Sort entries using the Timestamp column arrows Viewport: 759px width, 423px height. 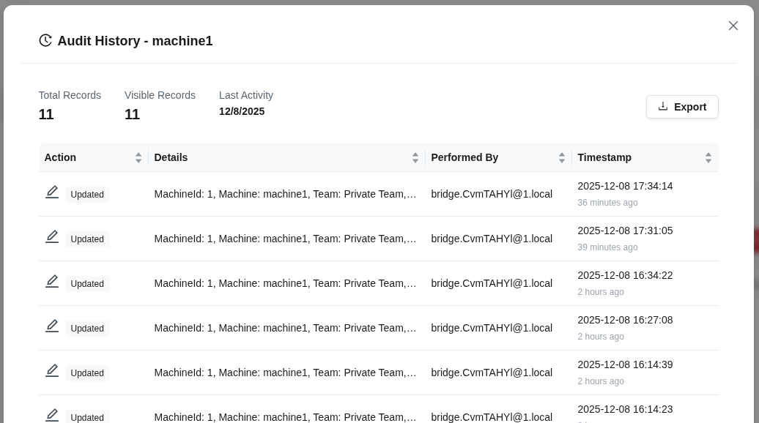tap(708, 157)
